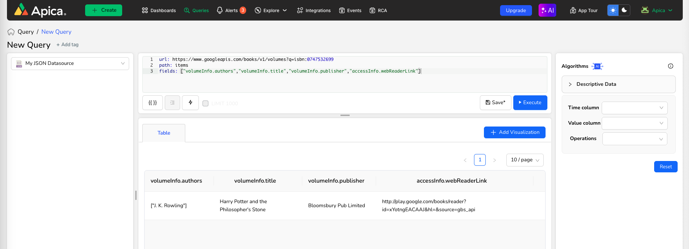This screenshot has width=689, height=249.
Task: Click the Add Visualization button
Action: [x=514, y=132]
